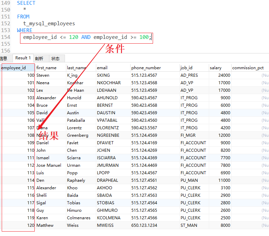Click the FROM keyword in the editor

pos(23,17)
